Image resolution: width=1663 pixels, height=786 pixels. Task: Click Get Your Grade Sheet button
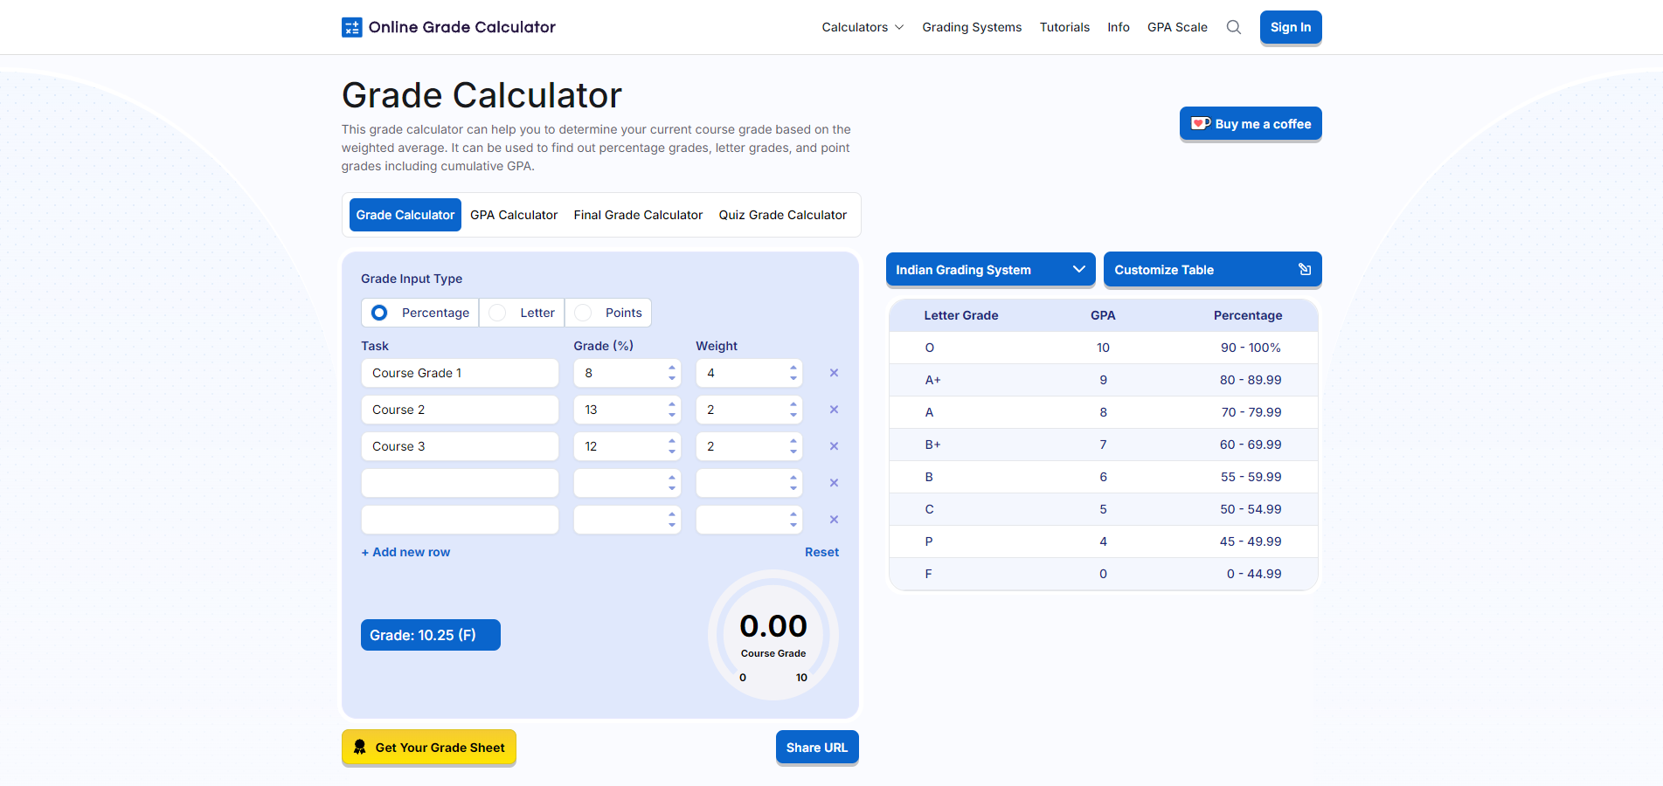pyautogui.click(x=429, y=748)
